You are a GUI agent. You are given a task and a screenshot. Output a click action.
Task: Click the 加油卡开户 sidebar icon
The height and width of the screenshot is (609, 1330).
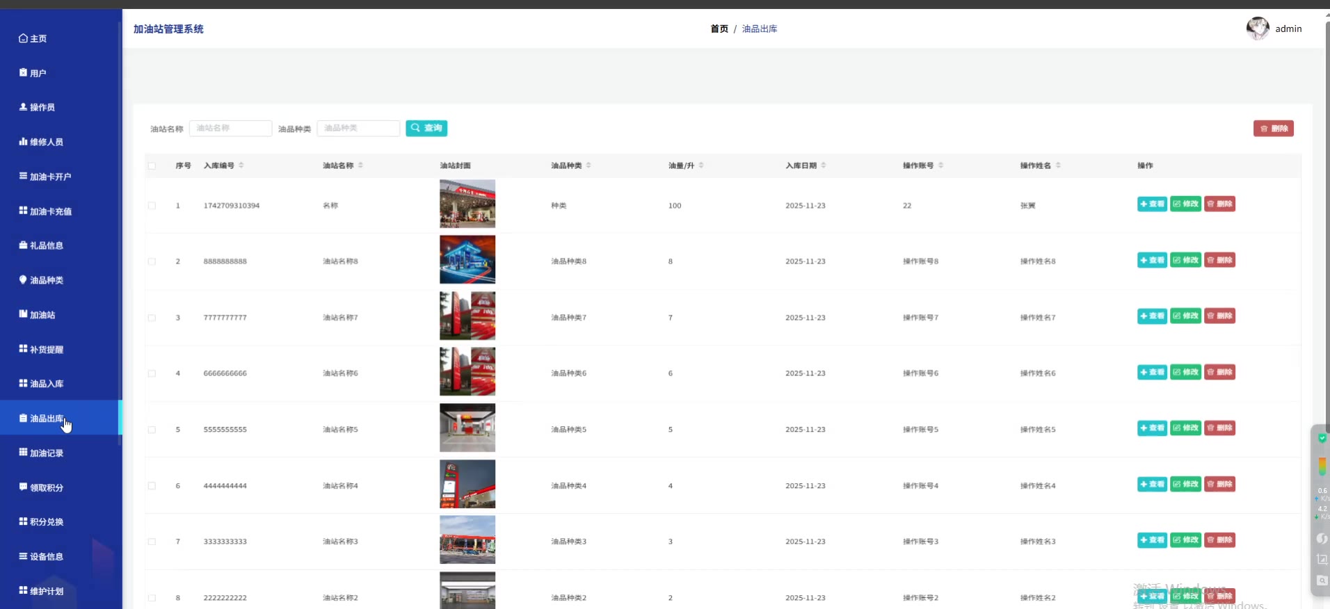point(23,176)
